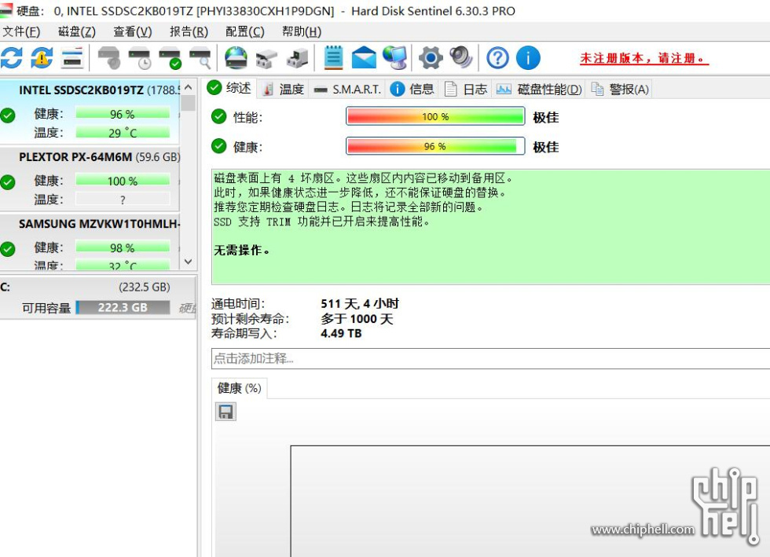Open settings with the gear icon

coord(431,57)
